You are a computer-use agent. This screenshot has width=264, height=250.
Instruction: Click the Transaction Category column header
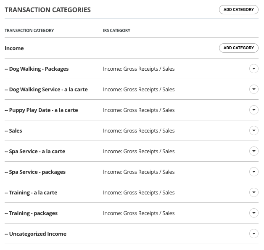pyautogui.click(x=29, y=30)
